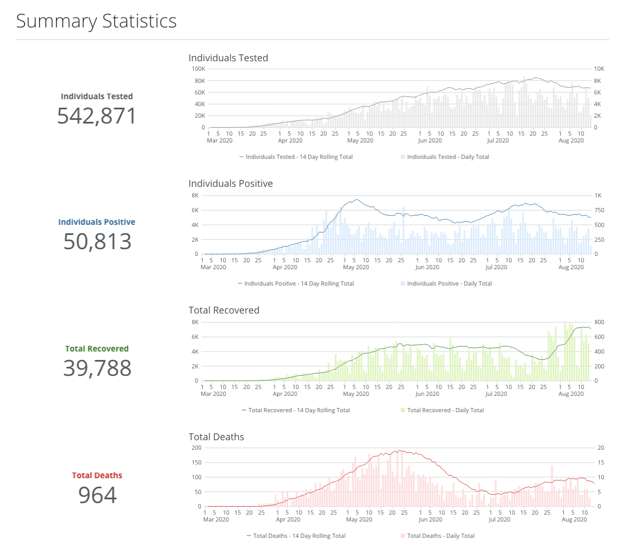Click the Summary Statistics heading

click(96, 21)
